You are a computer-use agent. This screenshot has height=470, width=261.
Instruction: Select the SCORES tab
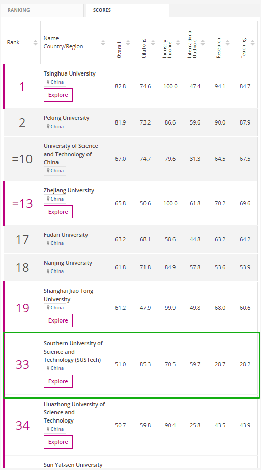[127, 10]
